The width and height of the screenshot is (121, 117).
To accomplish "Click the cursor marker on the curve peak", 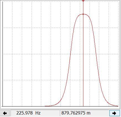I will pyautogui.click(x=83, y=14).
